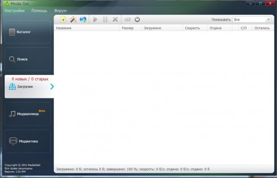Click the arrow of the Все combo box
The height and width of the screenshot is (178, 277).
pyautogui.click(x=268, y=19)
